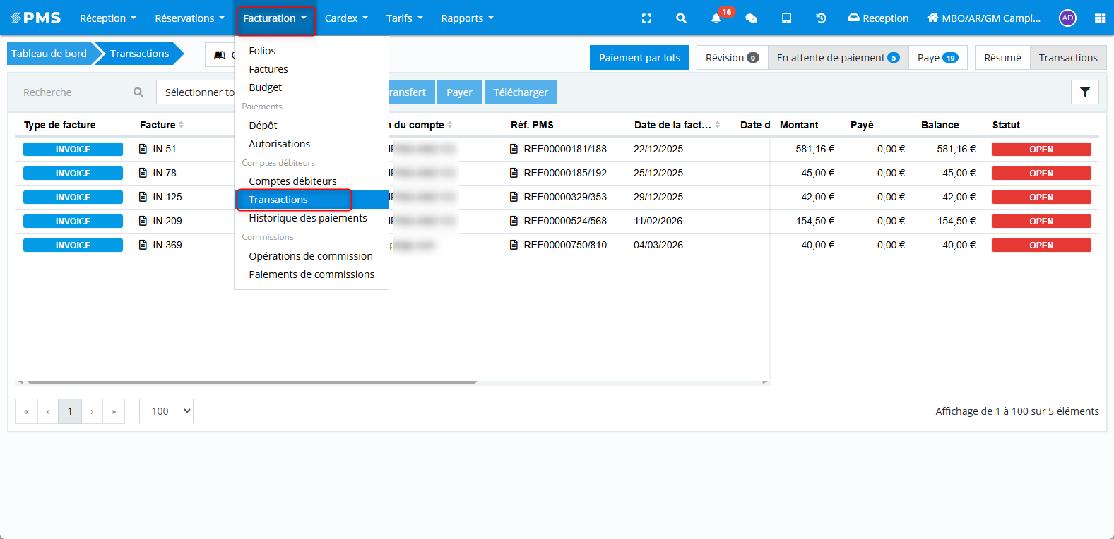This screenshot has height=539, width=1114.
Task: Click the fullscreen toggle icon
Action: coord(646,18)
